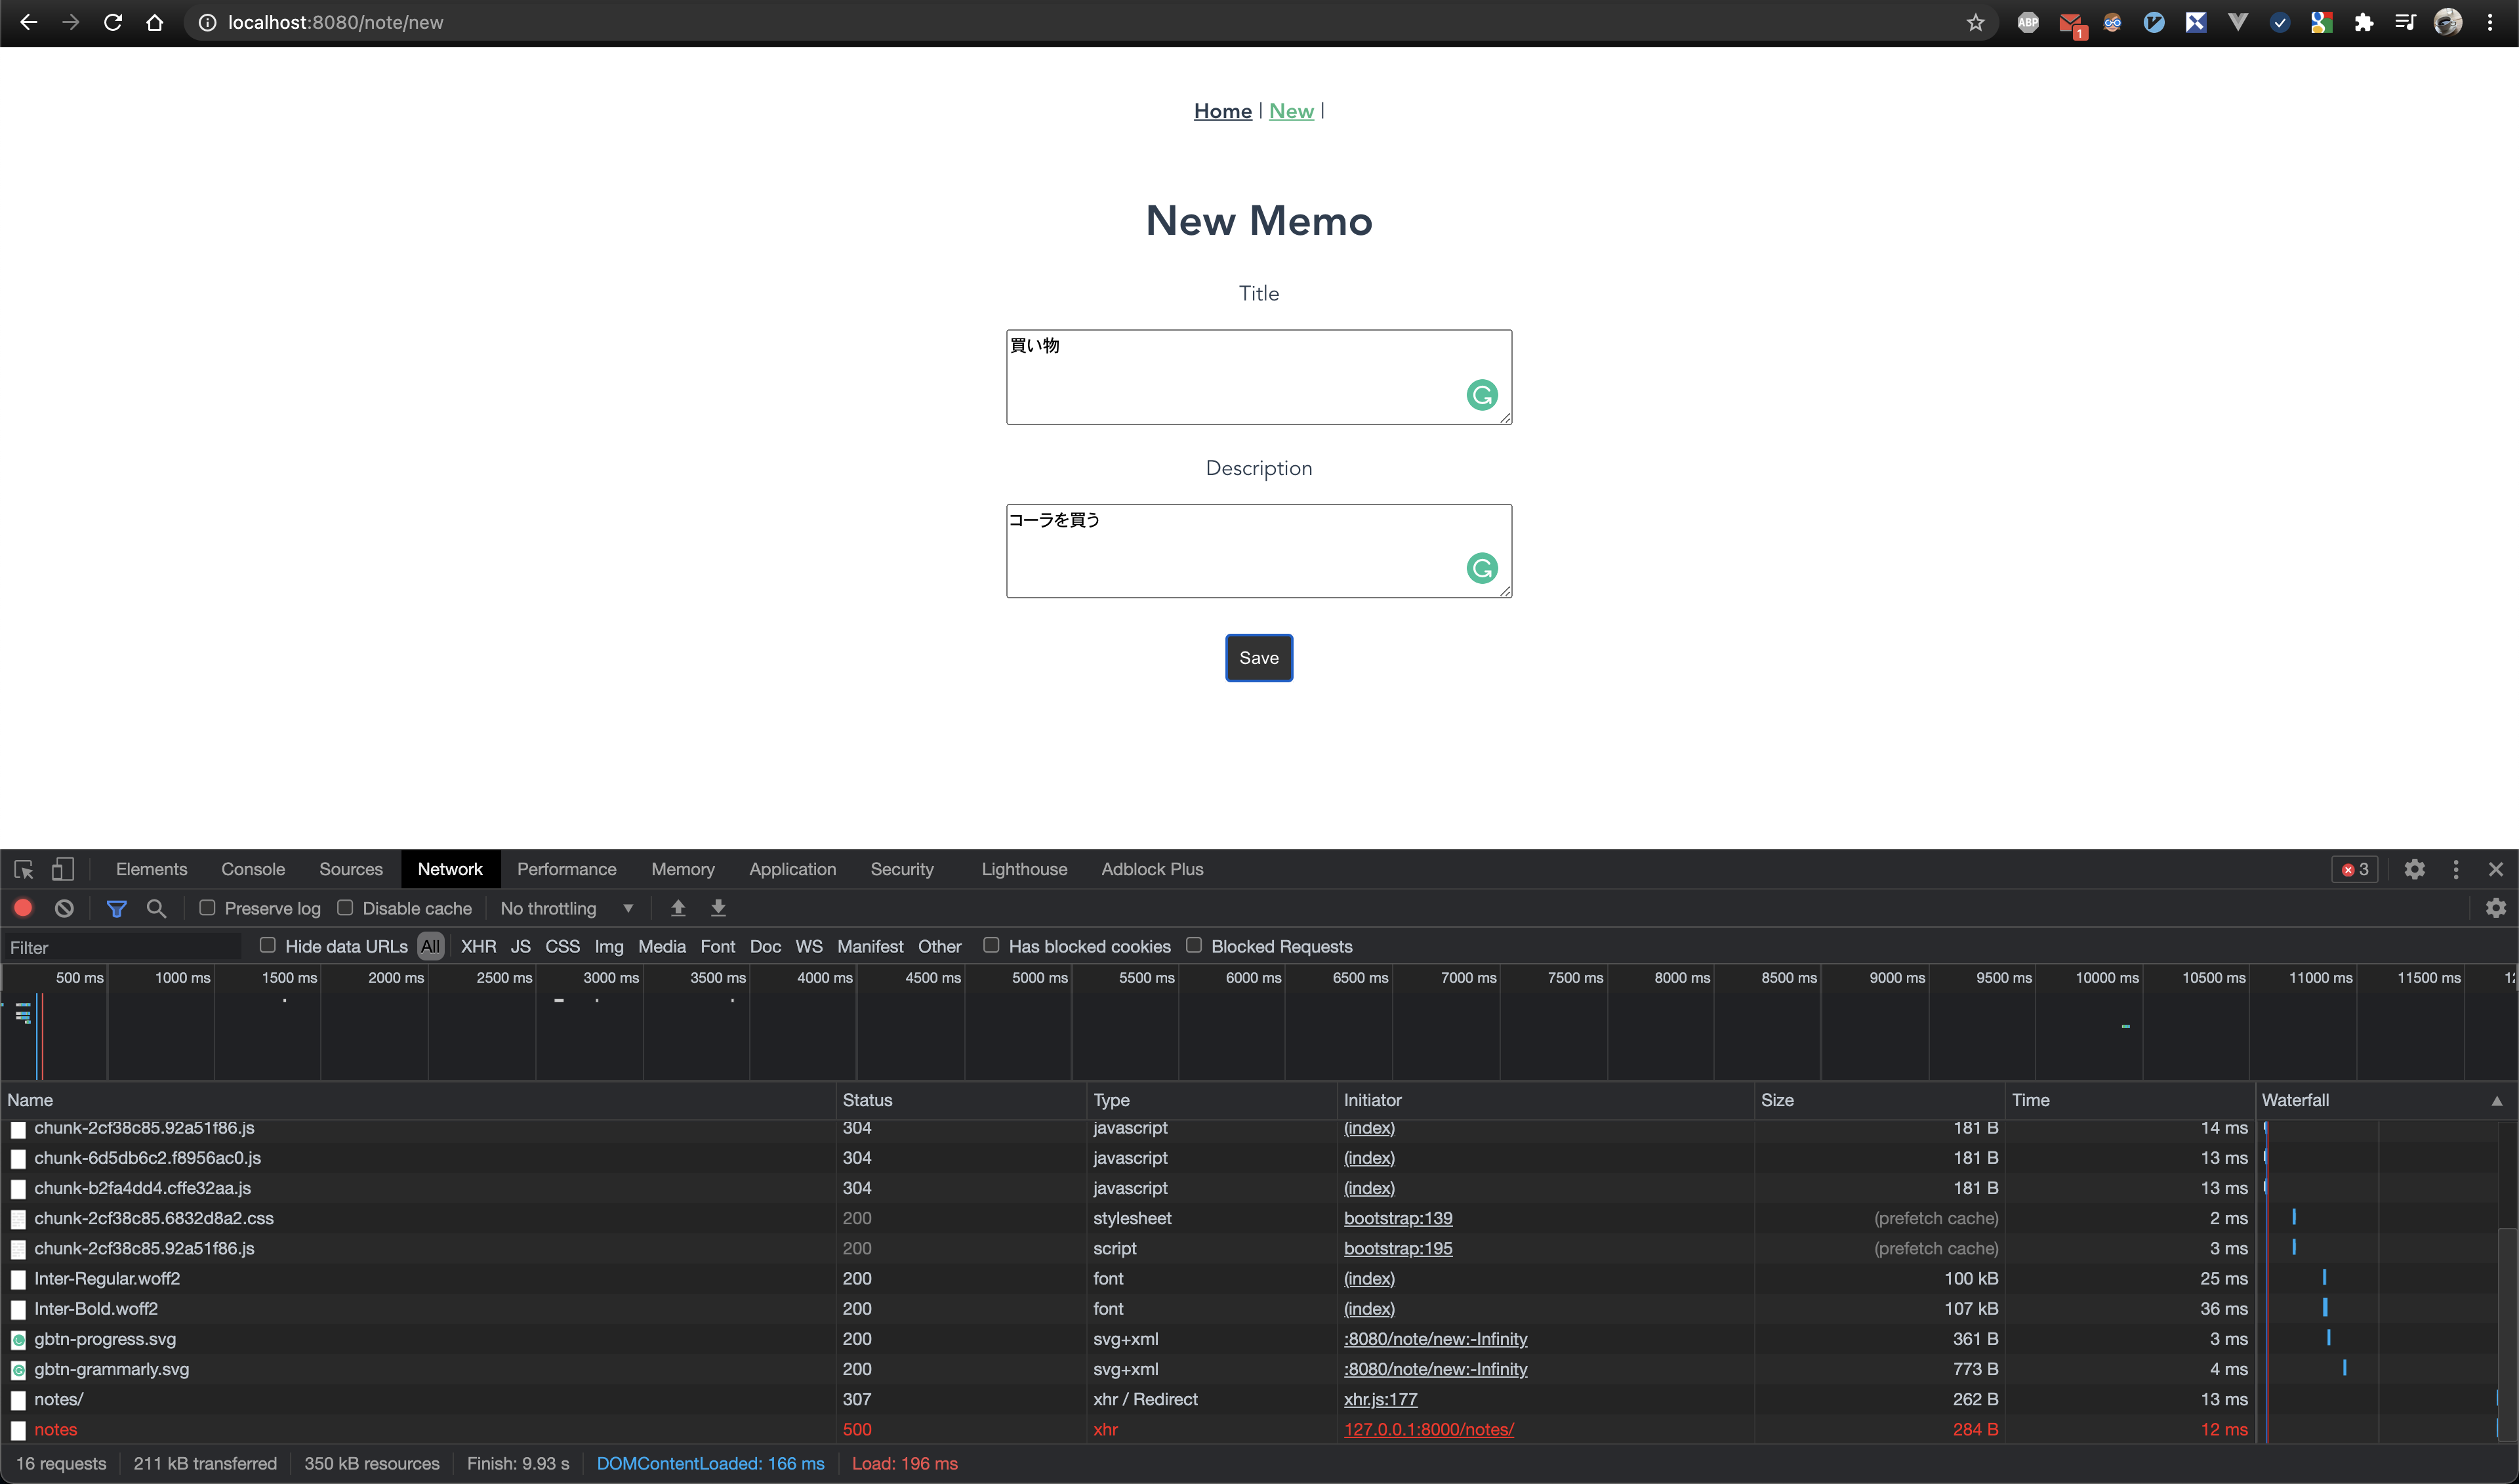The height and width of the screenshot is (1484, 2519).
Task: Toggle the device toolbar emulation icon
Action: tap(62, 868)
